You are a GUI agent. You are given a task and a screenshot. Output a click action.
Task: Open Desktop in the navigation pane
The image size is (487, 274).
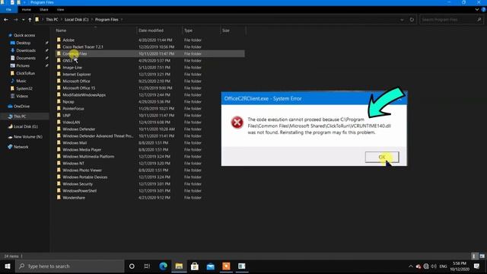tap(24, 43)
